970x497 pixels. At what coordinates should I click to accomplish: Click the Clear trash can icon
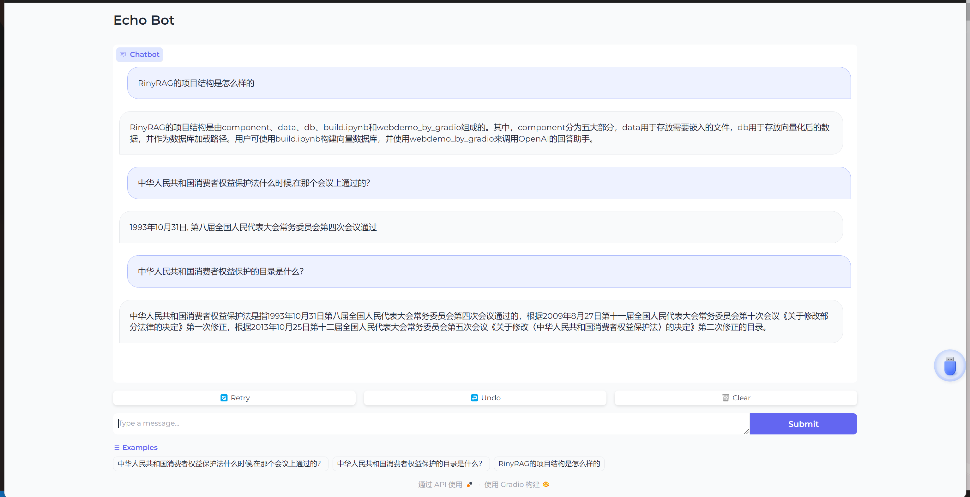pyautogui.click(x=725, y=398)
